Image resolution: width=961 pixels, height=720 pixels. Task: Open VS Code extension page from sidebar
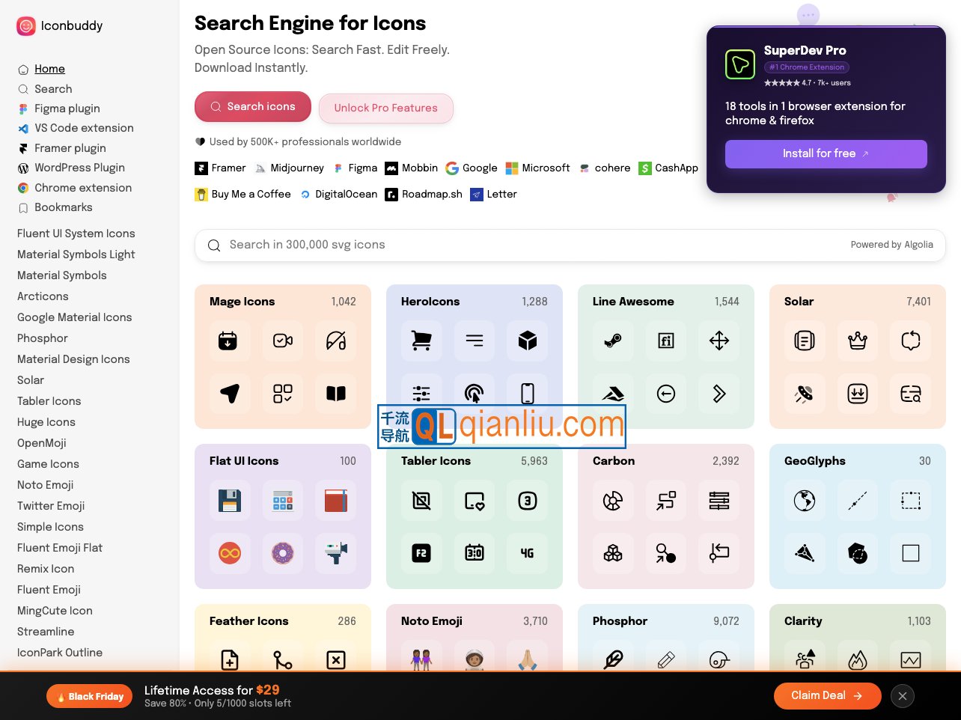click(x=84, y=128)
